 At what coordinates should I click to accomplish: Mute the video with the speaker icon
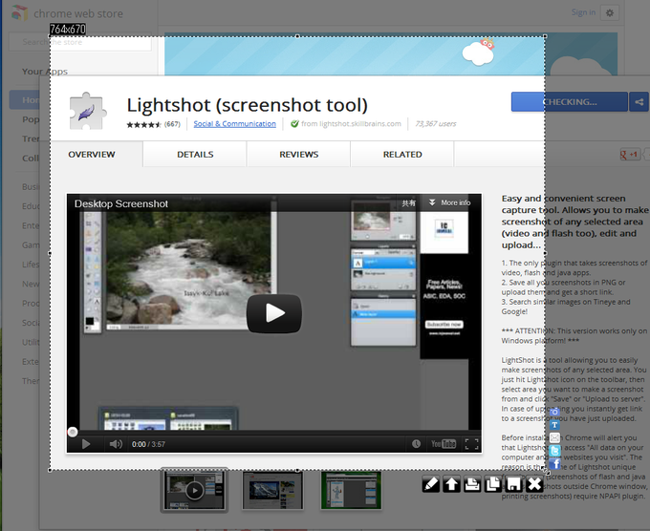coord(116,444)
